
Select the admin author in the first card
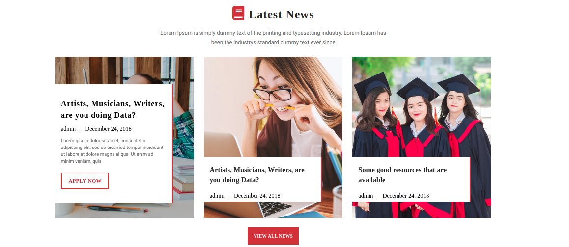68,129
